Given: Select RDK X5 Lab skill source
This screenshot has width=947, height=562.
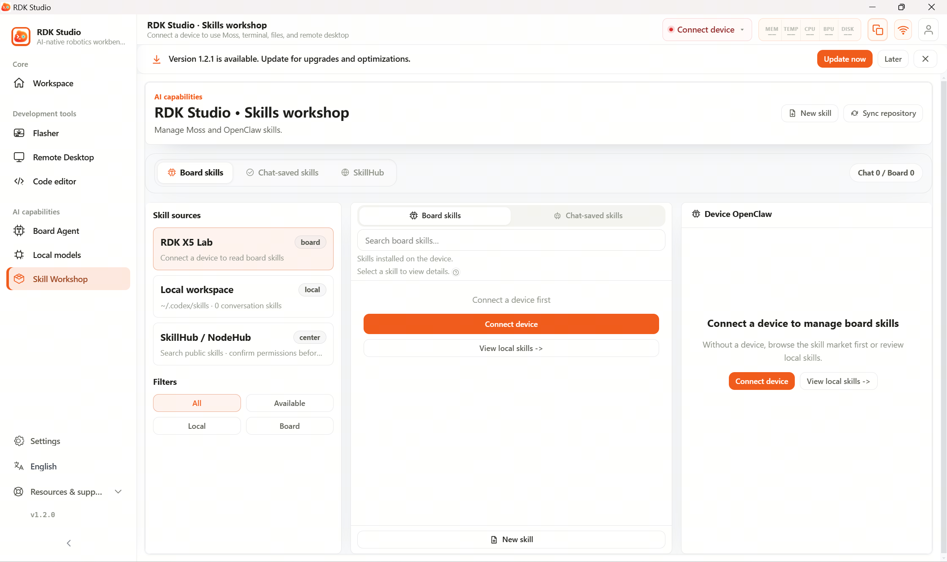Looking at the screenshot, I should click(243, 249).
